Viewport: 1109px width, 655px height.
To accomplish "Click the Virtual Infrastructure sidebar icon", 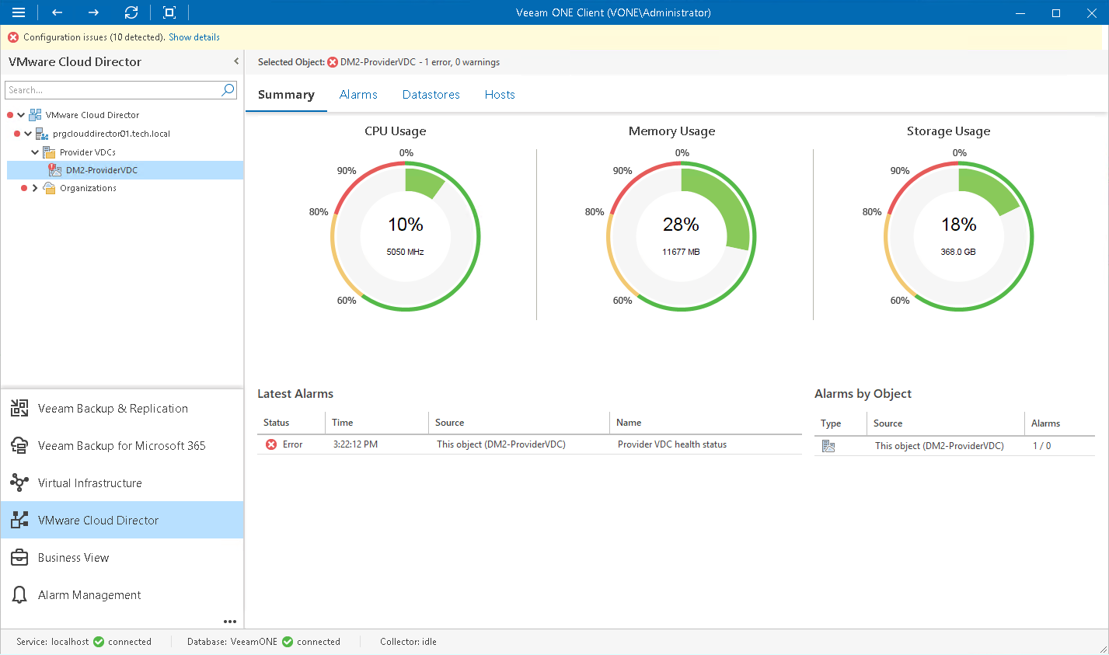I will pos(19,483).
